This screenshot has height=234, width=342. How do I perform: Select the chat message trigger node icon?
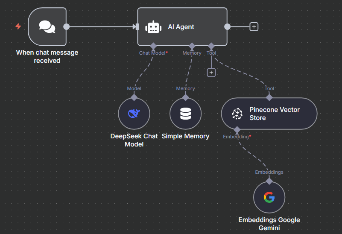(47, 27)
